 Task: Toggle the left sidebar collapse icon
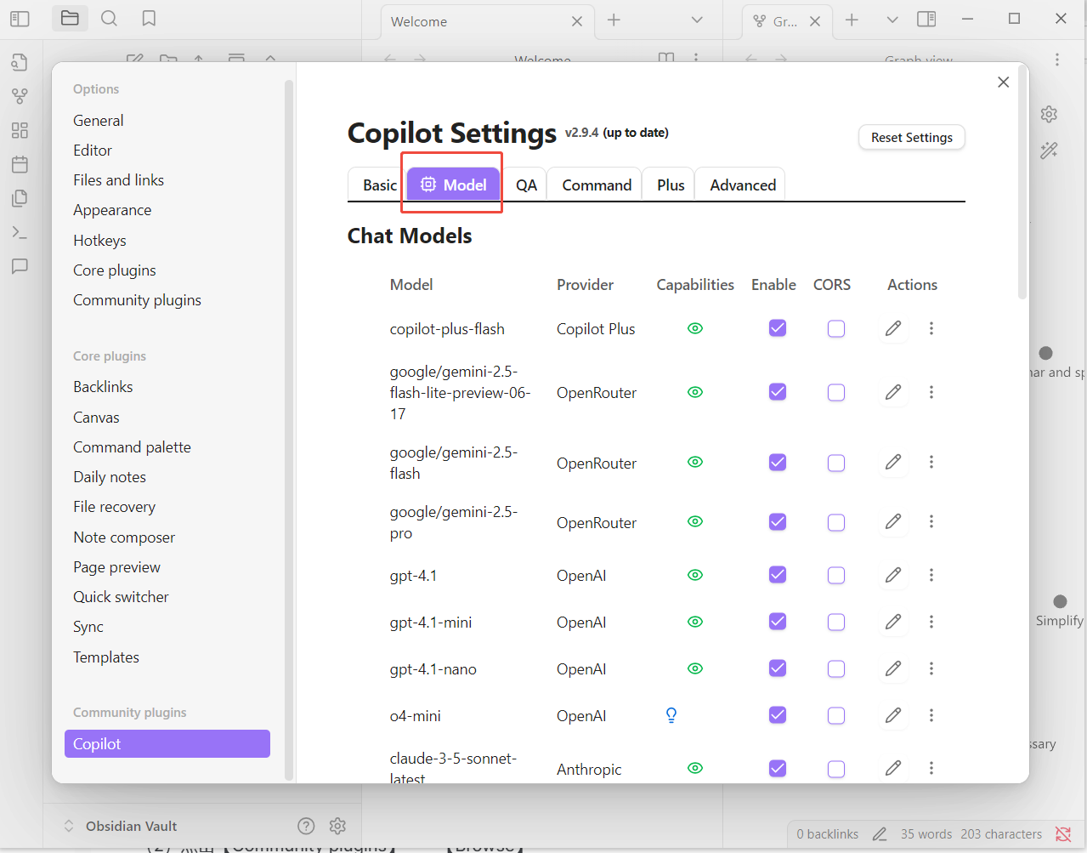pyautogui.click(x=20, y=19)
